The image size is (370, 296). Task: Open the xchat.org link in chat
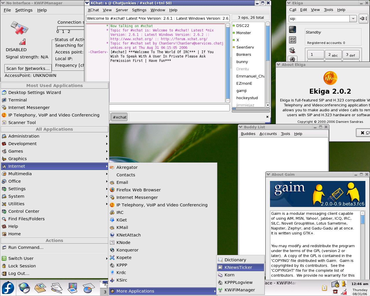point(132,39)
